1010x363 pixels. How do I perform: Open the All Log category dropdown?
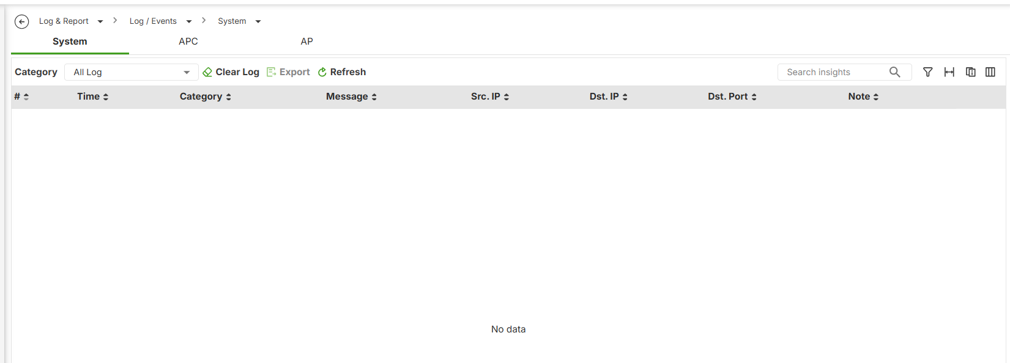132,72
